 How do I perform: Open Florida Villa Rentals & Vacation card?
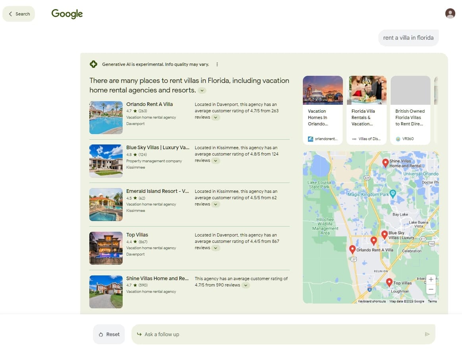366,110
